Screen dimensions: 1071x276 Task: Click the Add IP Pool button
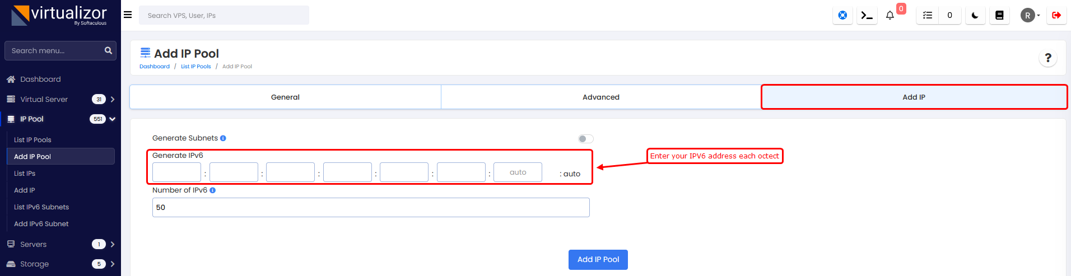click(x=598, y=260)
